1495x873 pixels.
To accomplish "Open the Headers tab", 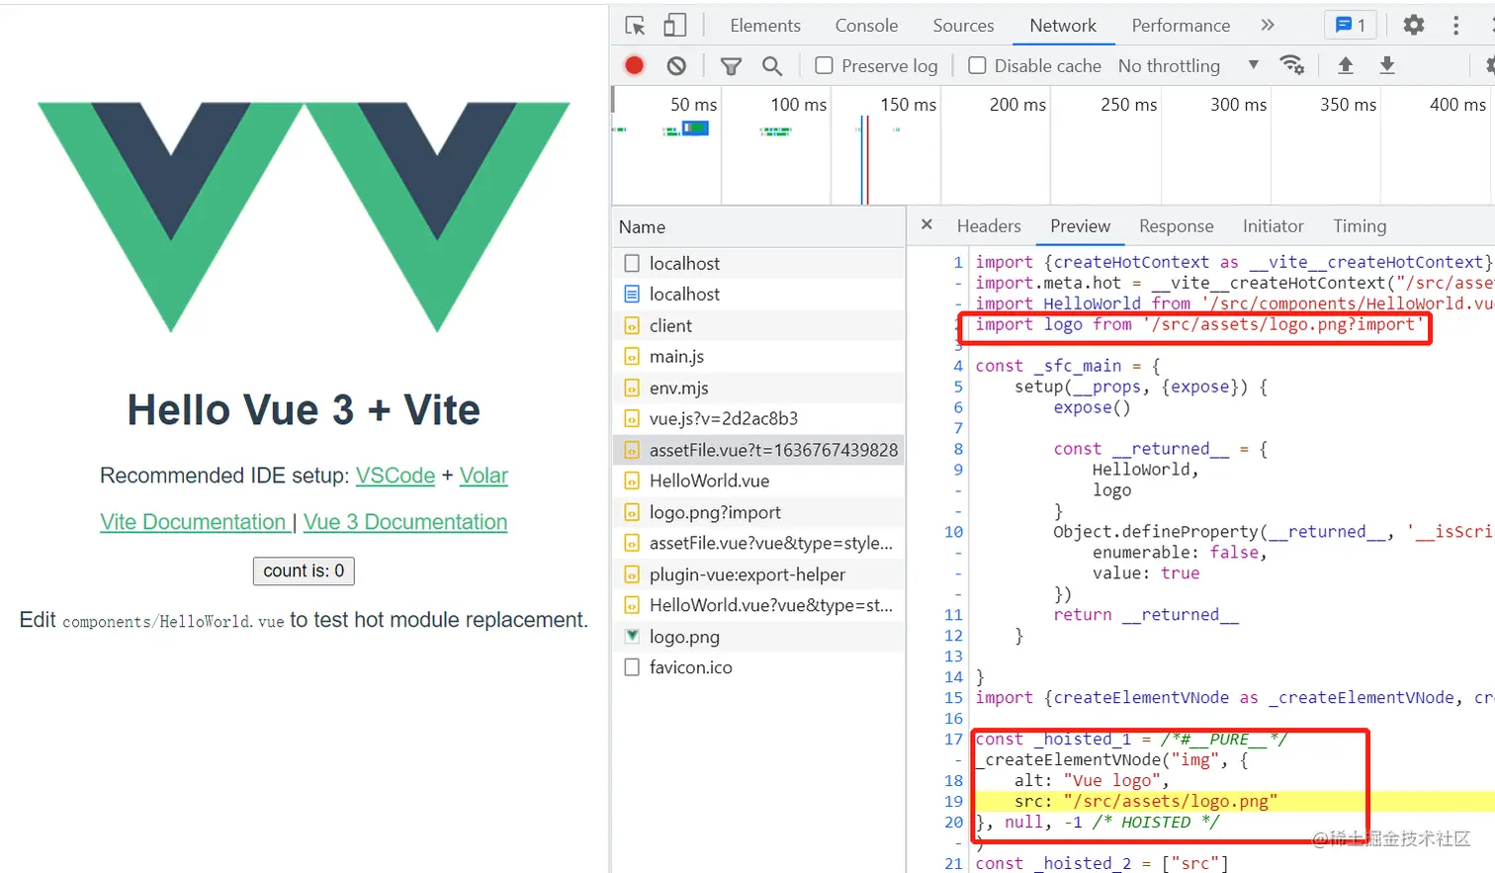I will [x=989, y=226].
